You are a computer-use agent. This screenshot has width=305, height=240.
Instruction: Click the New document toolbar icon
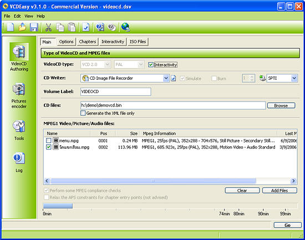tap(11, 27)
